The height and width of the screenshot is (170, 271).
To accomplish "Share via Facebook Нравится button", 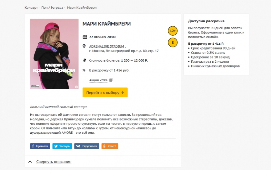I will [x=40, y=146].
